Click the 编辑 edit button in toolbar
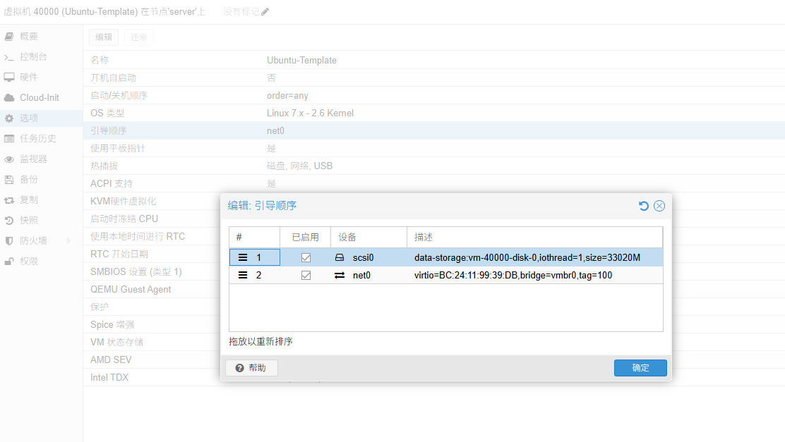This screenshot has width=785, height=442. 104,37
